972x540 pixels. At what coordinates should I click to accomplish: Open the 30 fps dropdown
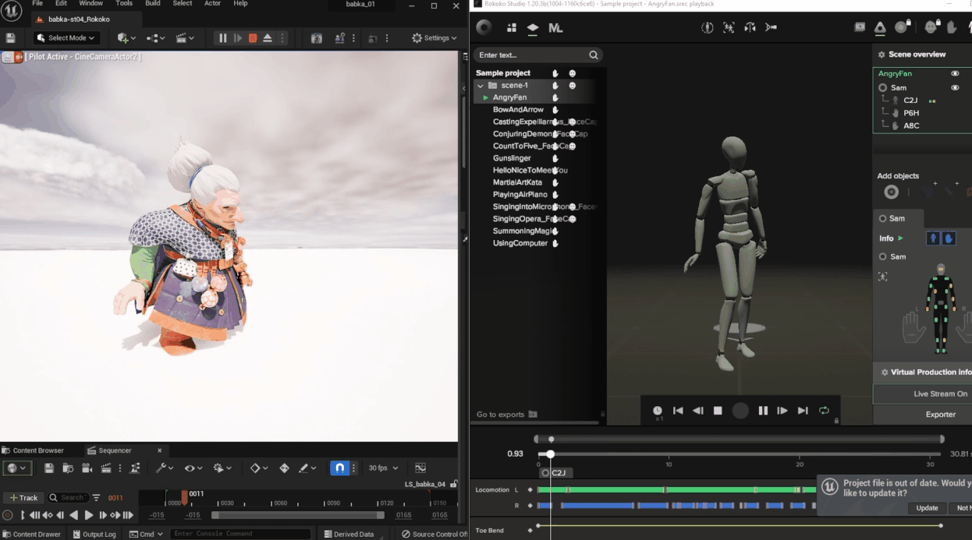click(x=383, y=468)
